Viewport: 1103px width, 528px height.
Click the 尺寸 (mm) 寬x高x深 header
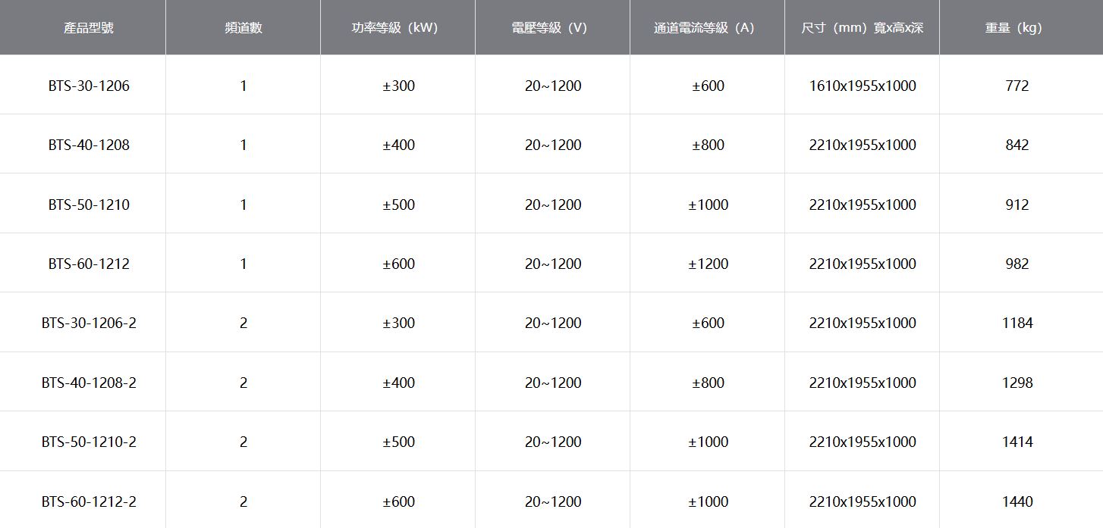click(862, 28)
